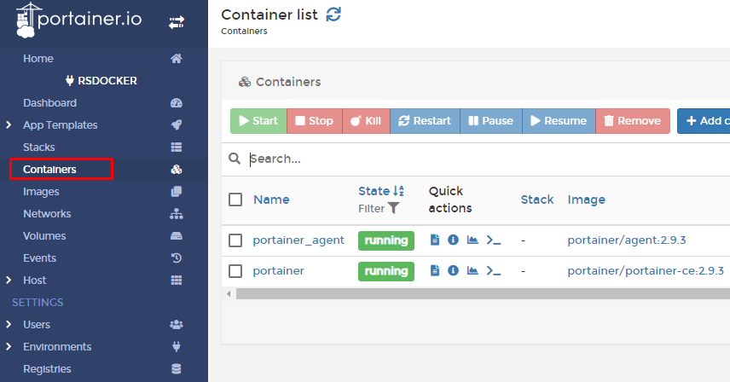The width and height of the screenshot is (730, 382).
Task: Expand the Host menu chevron
Action: [x=9, y=280]
